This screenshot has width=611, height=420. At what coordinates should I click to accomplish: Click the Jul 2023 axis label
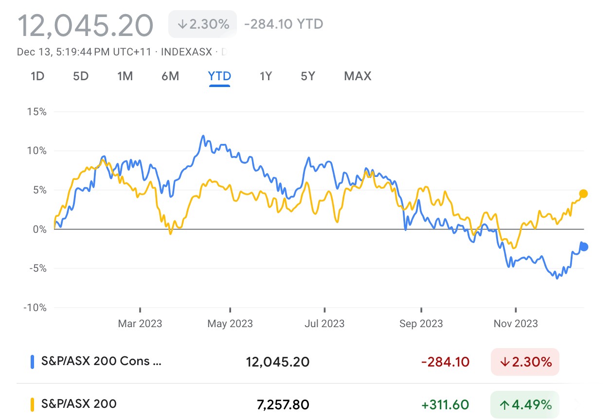click(x=324, y=323)
